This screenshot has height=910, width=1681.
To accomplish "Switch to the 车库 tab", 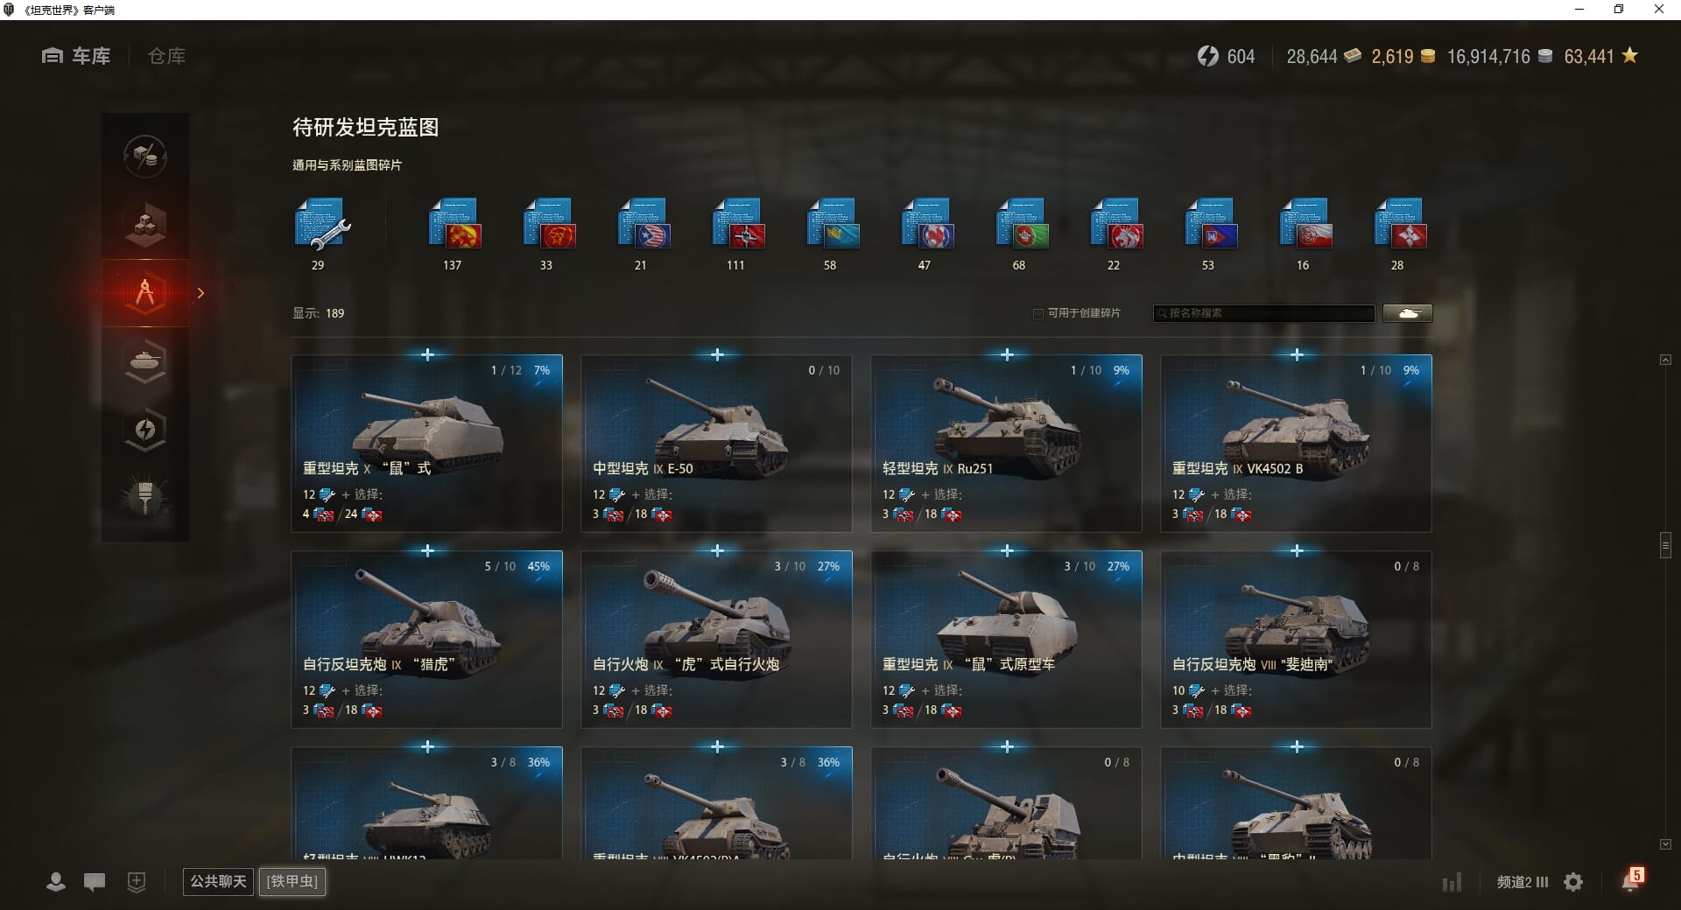I will (x=77, y=56).
